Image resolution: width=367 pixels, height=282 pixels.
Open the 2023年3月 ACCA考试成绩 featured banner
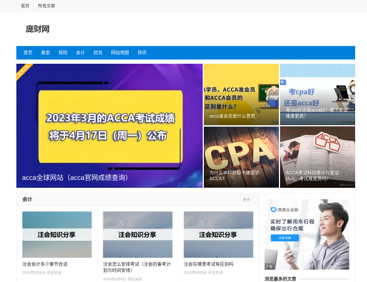pos(110,126)
